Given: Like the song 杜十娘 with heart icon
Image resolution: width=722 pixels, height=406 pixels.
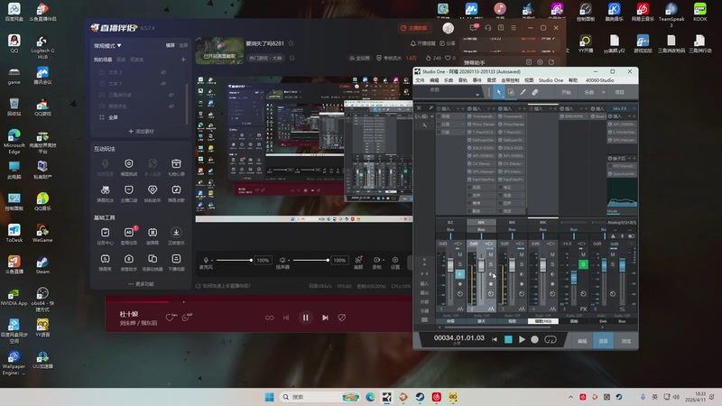Looking at the screenshot, I should pyautogui.click(x=171, y=317).
